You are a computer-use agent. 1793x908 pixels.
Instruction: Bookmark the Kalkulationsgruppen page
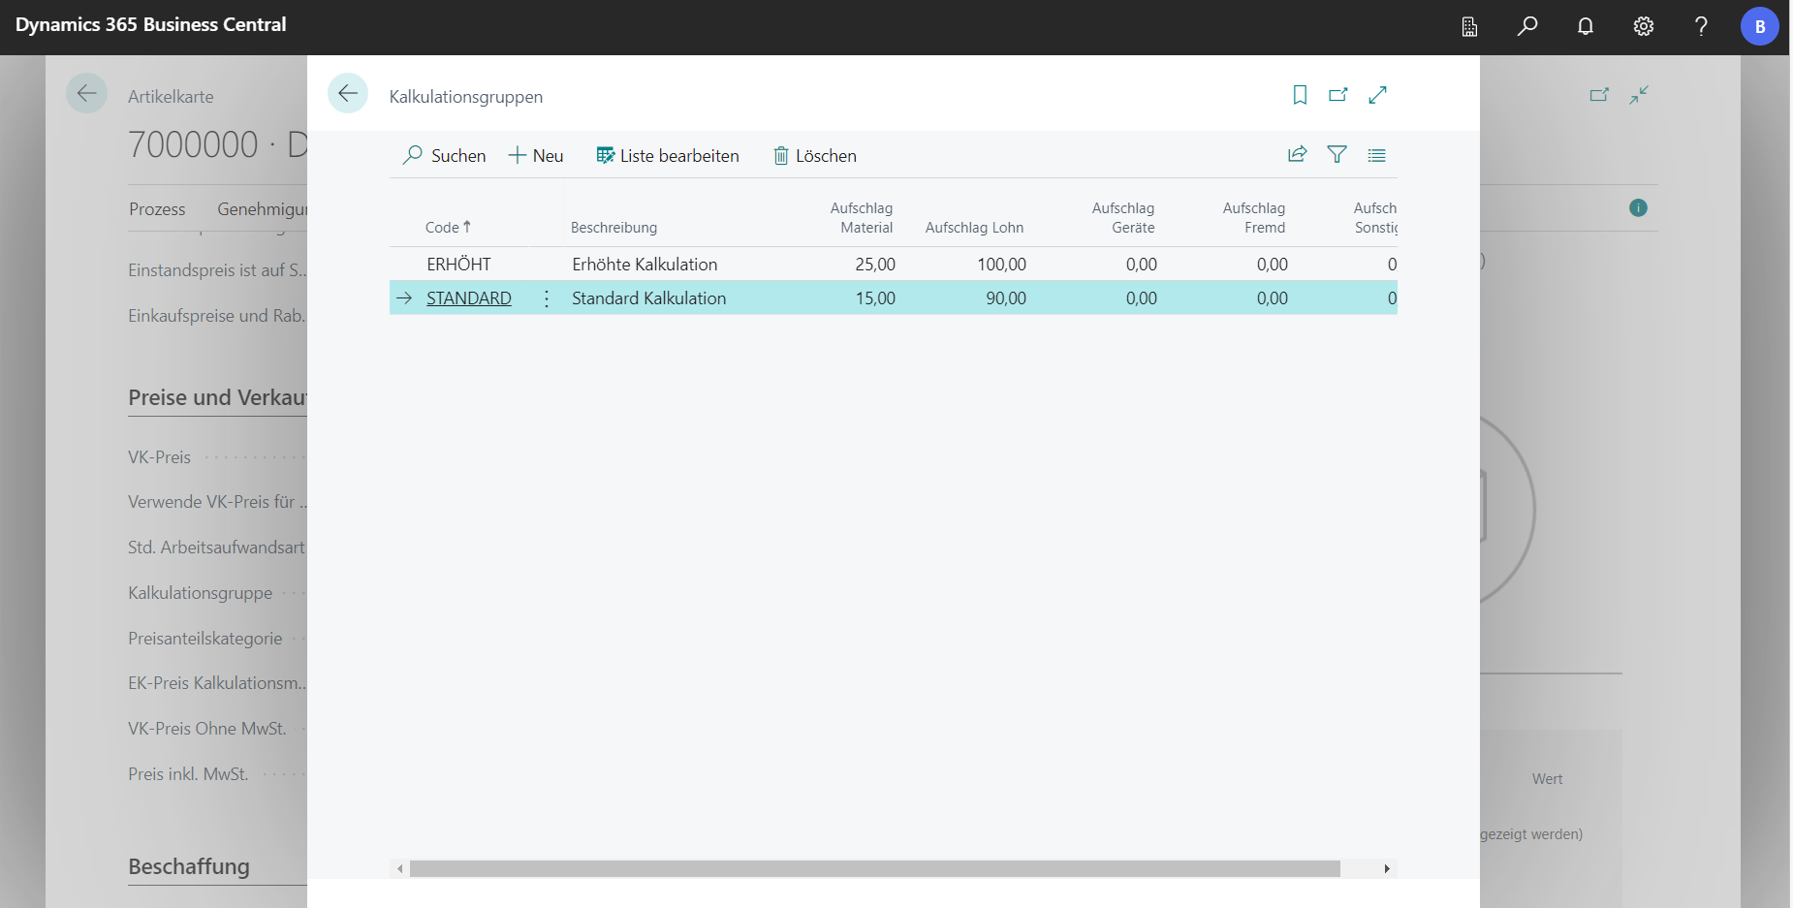(1300, 95)
